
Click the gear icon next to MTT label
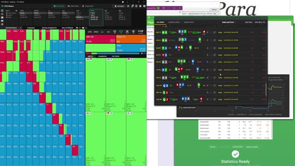(16, 11)
